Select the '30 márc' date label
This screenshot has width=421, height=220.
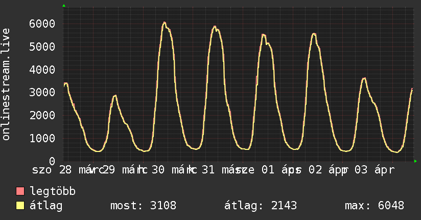pyautogui.click(x=172, y=170)
